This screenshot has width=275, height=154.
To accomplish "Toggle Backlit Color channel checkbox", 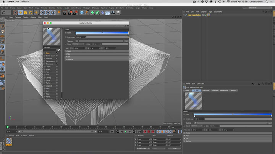I will click(x=57, y=56).
